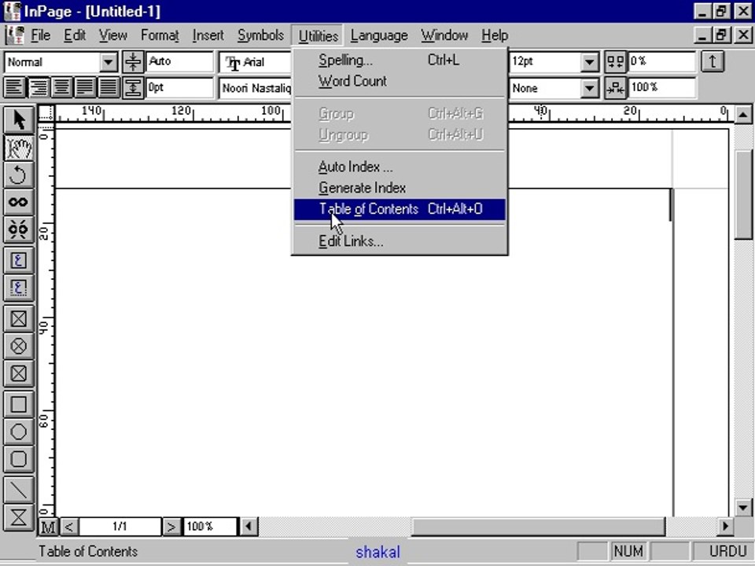Select the upper Urdu text box tool
The image size is (755, 566).
point(18,260)
